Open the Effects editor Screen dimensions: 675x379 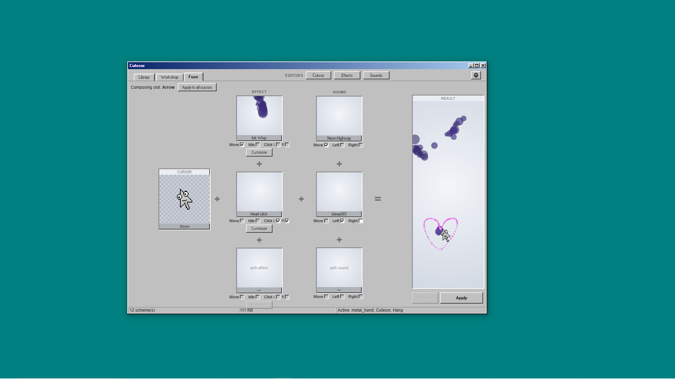click(347, 75)
